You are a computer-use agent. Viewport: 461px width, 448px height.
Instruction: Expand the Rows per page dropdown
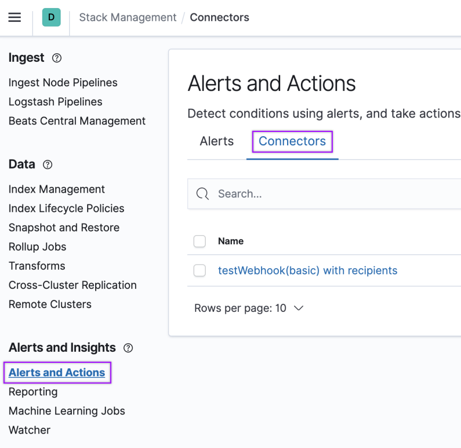(x=249, y=308)
